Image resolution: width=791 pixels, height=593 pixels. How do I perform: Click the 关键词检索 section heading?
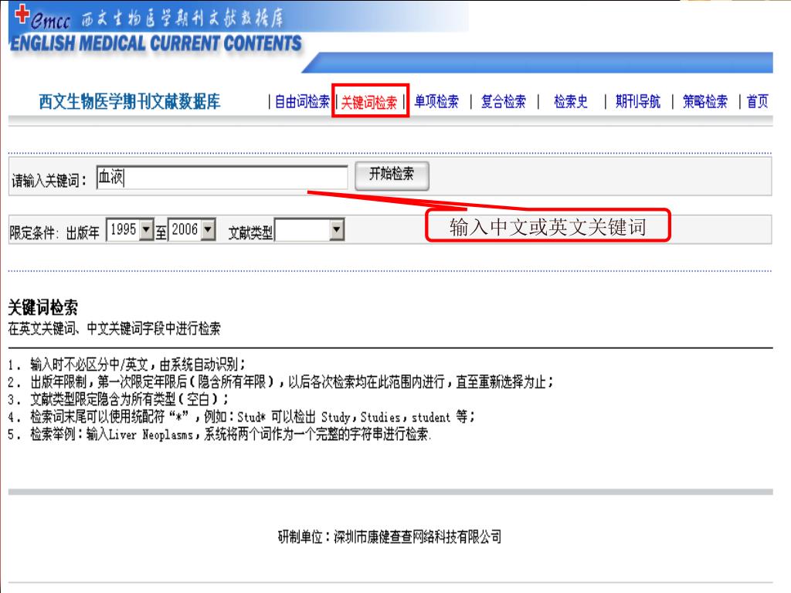click(x=43, y=307)
